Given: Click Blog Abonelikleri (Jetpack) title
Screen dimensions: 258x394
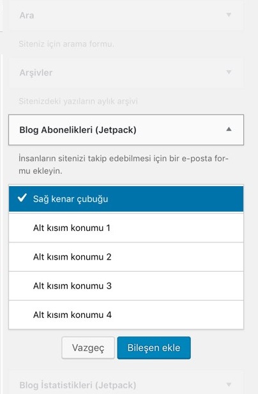Looking at the screenshot, I should point(78,130).
